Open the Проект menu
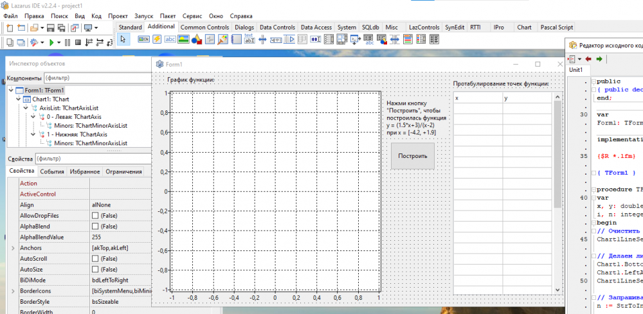643x314 pixels. point(118,15)
